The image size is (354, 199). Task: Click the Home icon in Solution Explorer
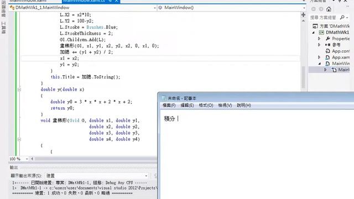click(x=329, y=9)
